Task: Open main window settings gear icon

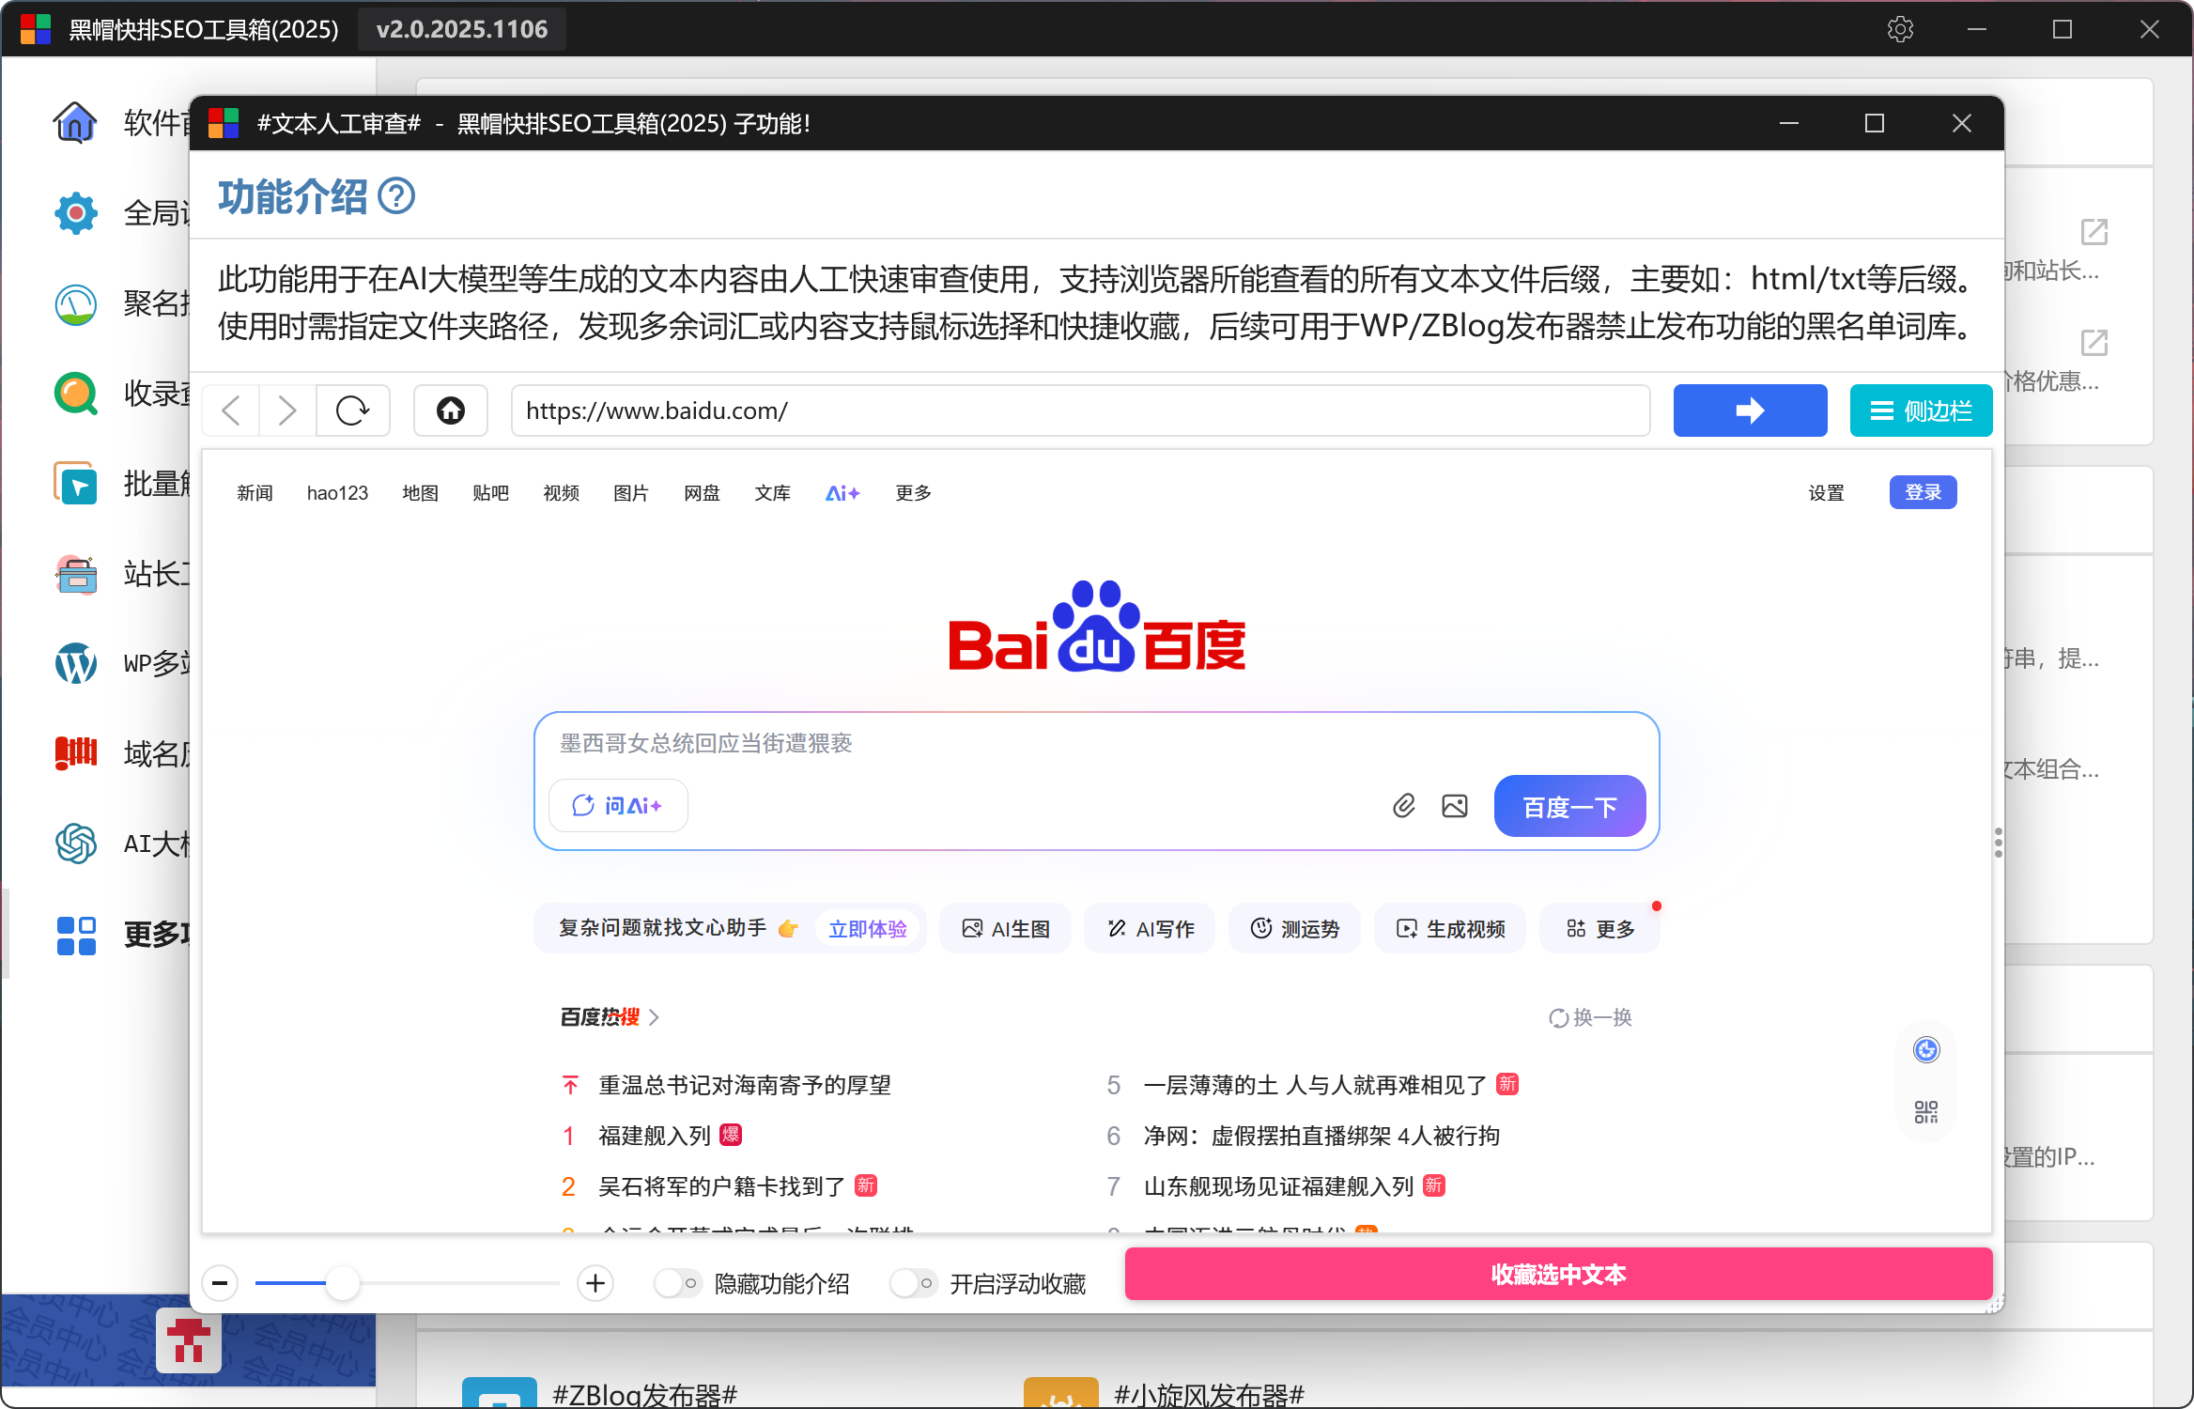Action: pos(1900,29)
